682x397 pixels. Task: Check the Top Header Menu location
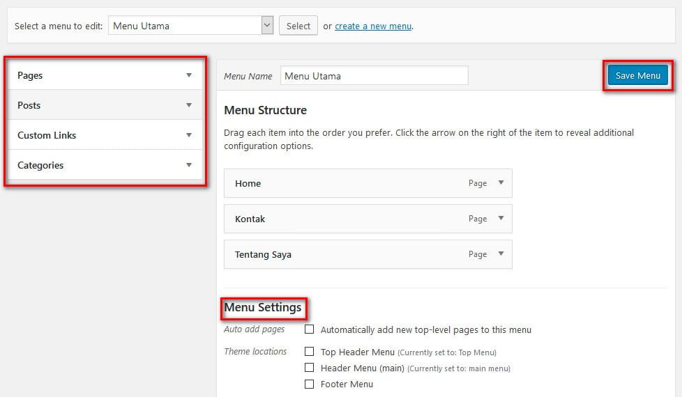[309, 352]
